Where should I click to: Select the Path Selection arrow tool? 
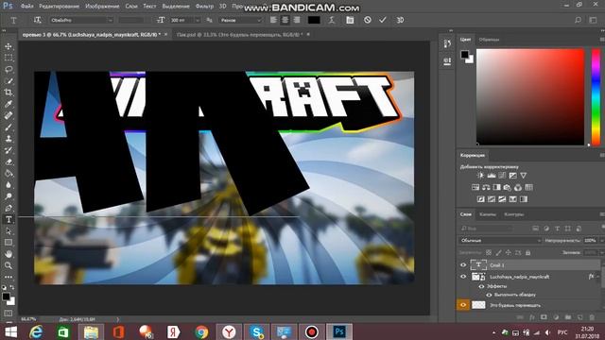click(x=9, y=231)
